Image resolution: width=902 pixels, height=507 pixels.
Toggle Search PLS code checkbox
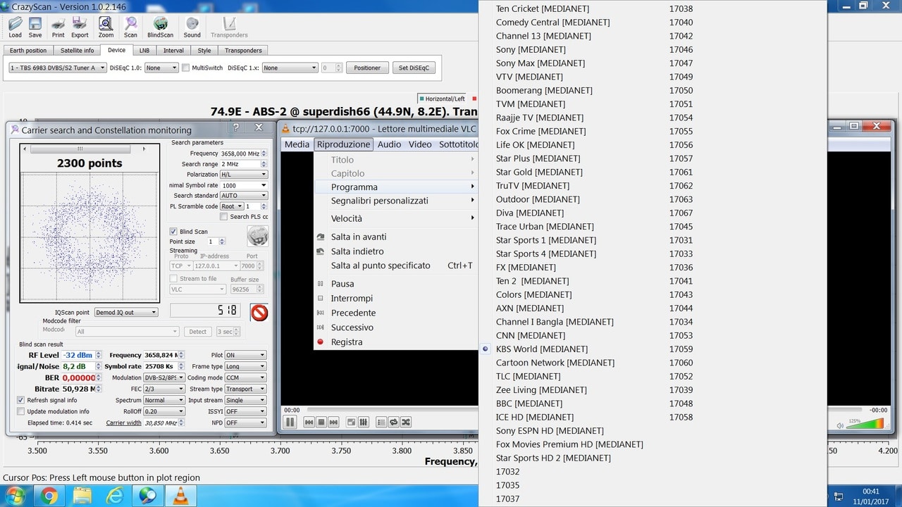(223, 216)
